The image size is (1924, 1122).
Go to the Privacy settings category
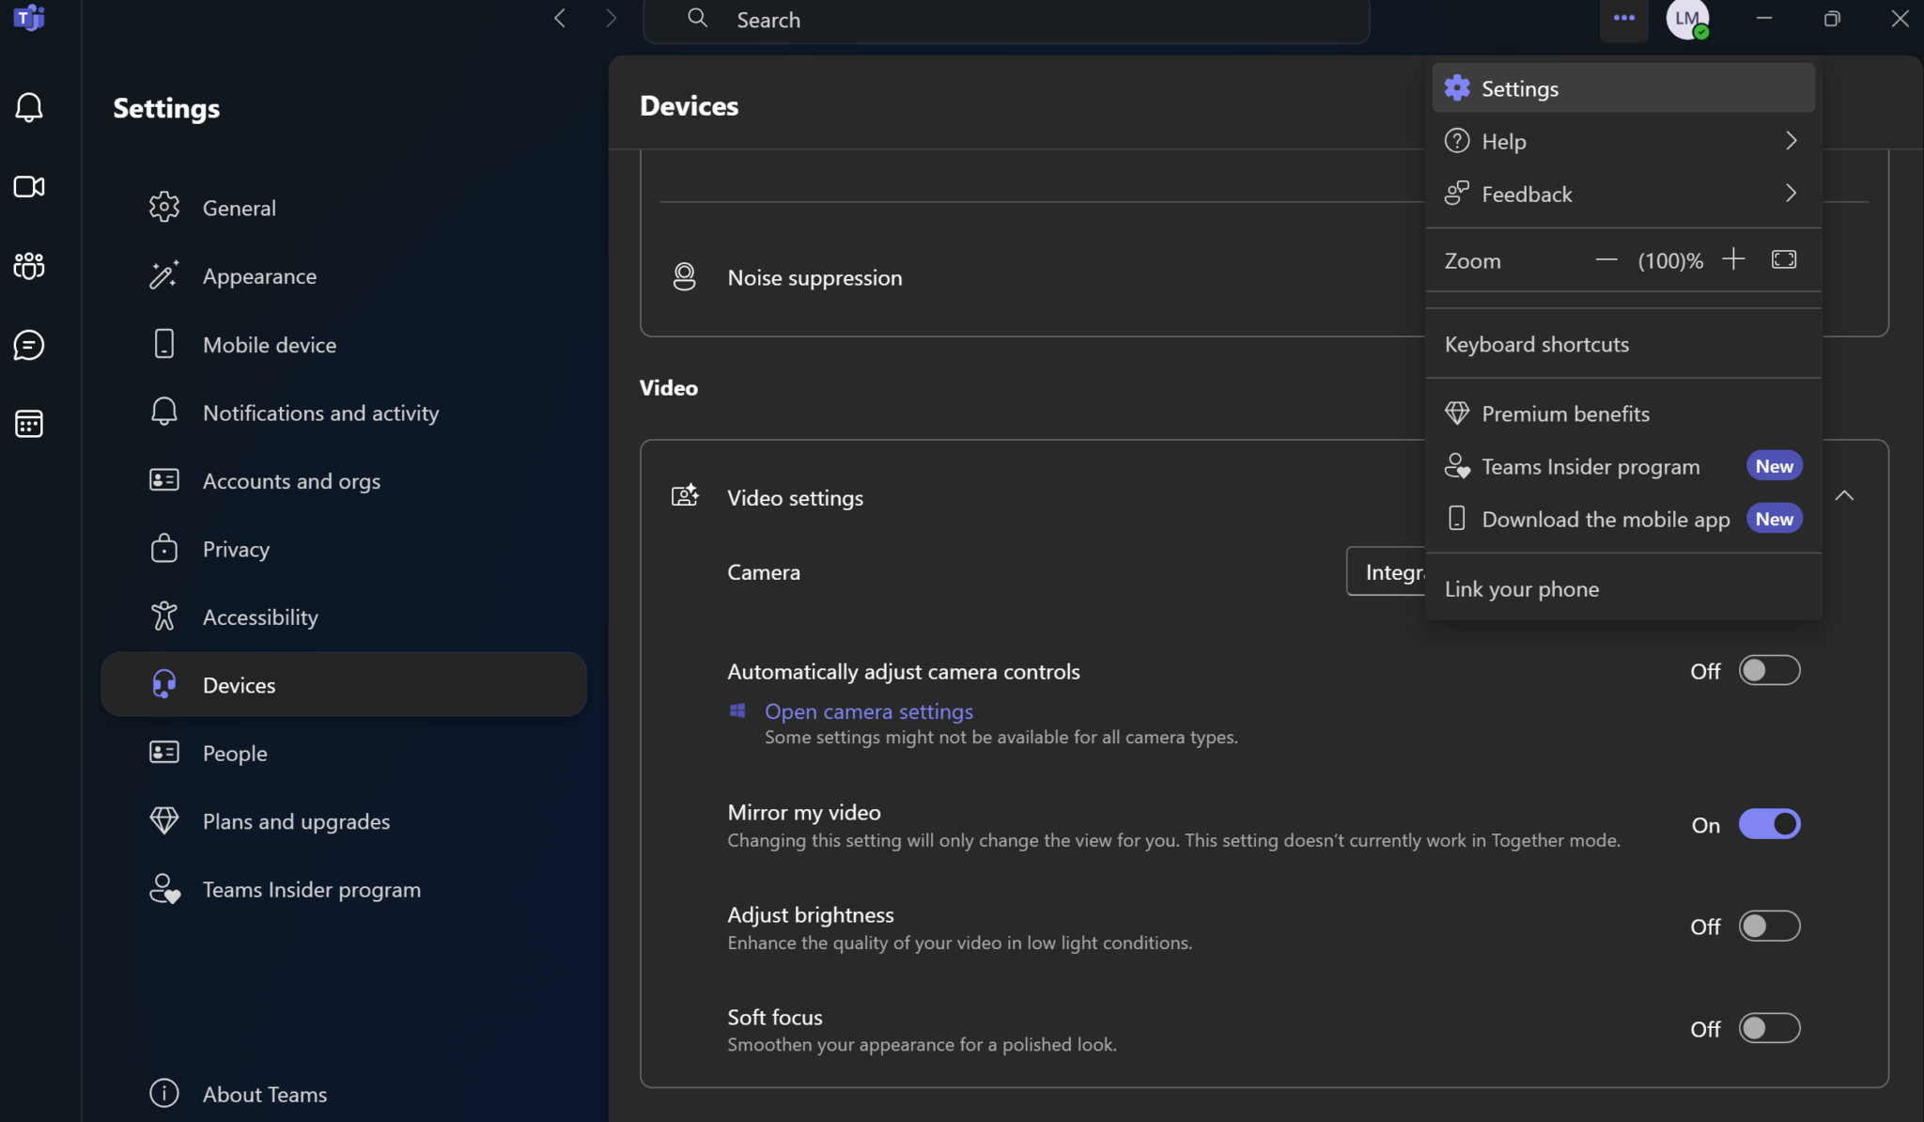click(236, 549)
